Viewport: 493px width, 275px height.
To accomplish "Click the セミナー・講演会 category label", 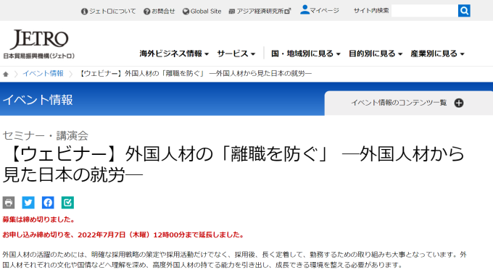I will (46, 135).
